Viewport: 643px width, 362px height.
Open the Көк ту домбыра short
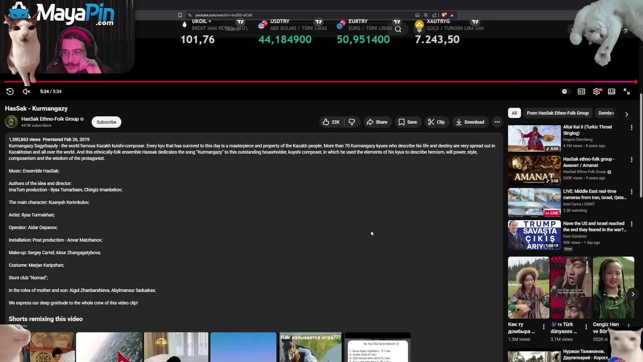(x=528, y=288)
